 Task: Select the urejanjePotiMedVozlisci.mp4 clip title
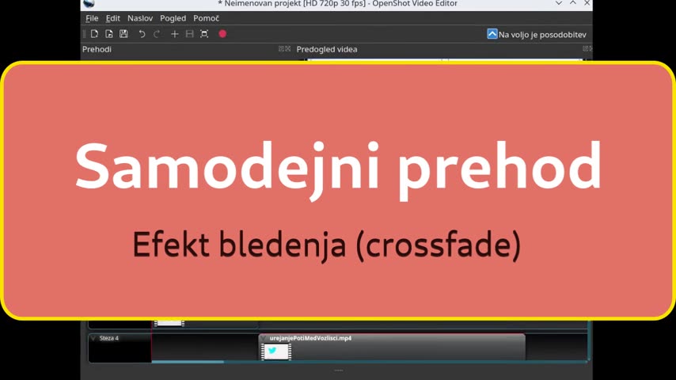pos(310,338)
